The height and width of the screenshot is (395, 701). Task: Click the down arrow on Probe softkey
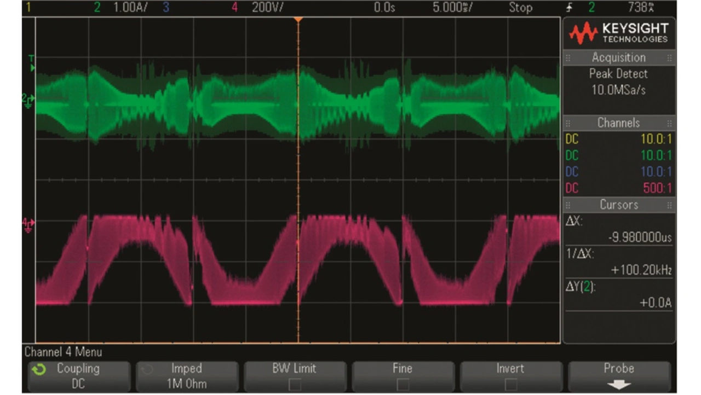tap(619, 385)
